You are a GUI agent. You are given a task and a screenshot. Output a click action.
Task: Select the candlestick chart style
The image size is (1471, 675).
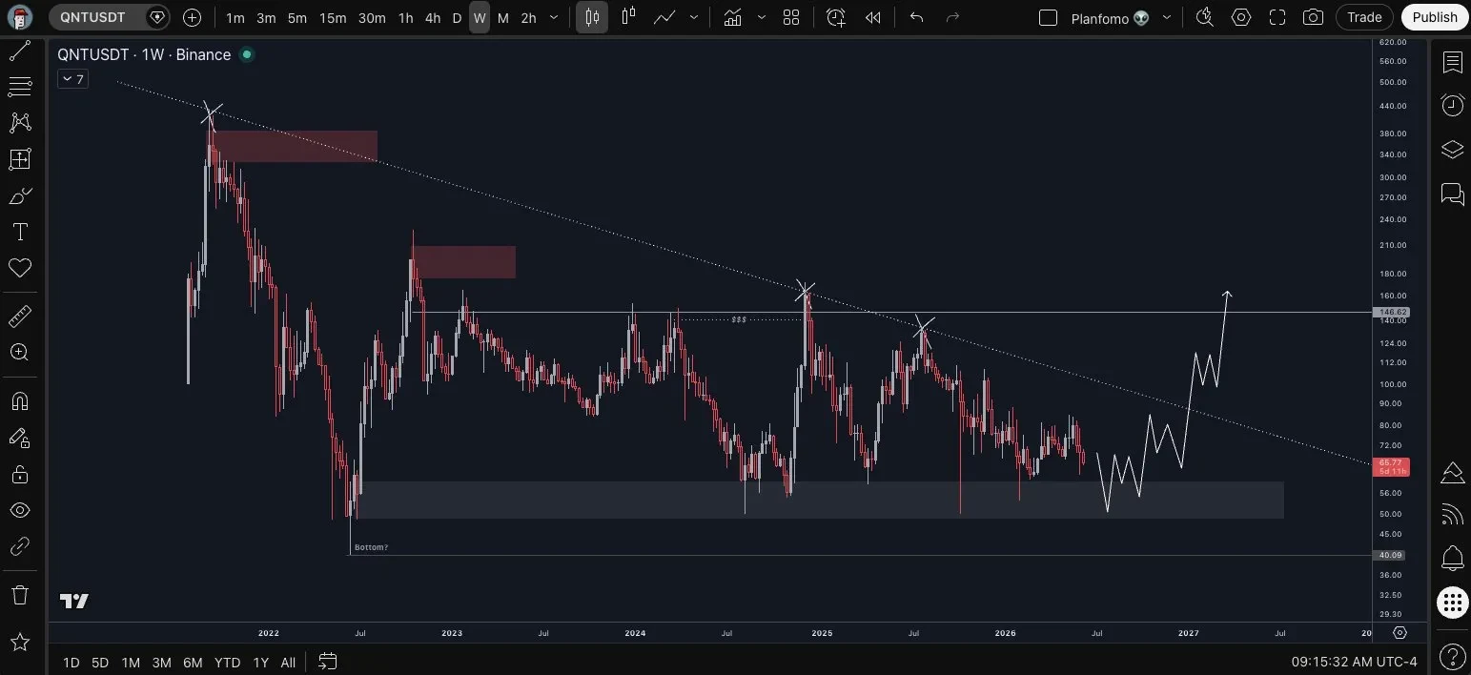tap(592, 17)
